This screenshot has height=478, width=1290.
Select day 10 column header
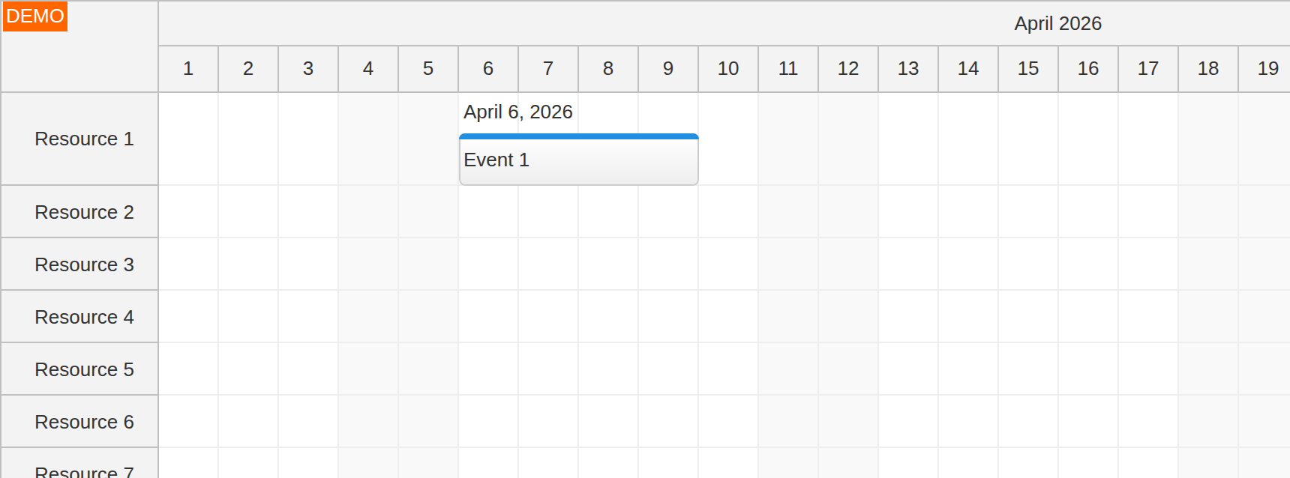tap(727, 69)
